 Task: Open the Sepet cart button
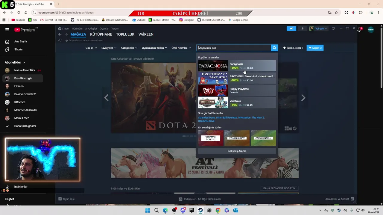[315, 48]
